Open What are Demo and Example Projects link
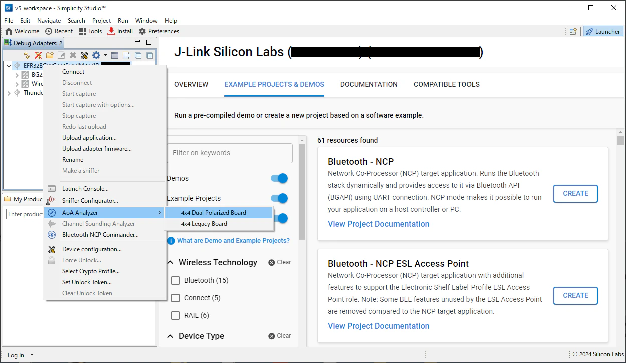Screen dimensions: 626x363 click(x=233, y=241)
